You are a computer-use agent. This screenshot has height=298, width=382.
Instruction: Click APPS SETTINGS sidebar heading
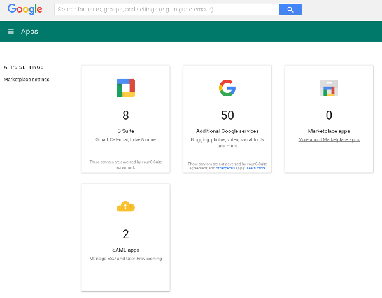(24, 67)
